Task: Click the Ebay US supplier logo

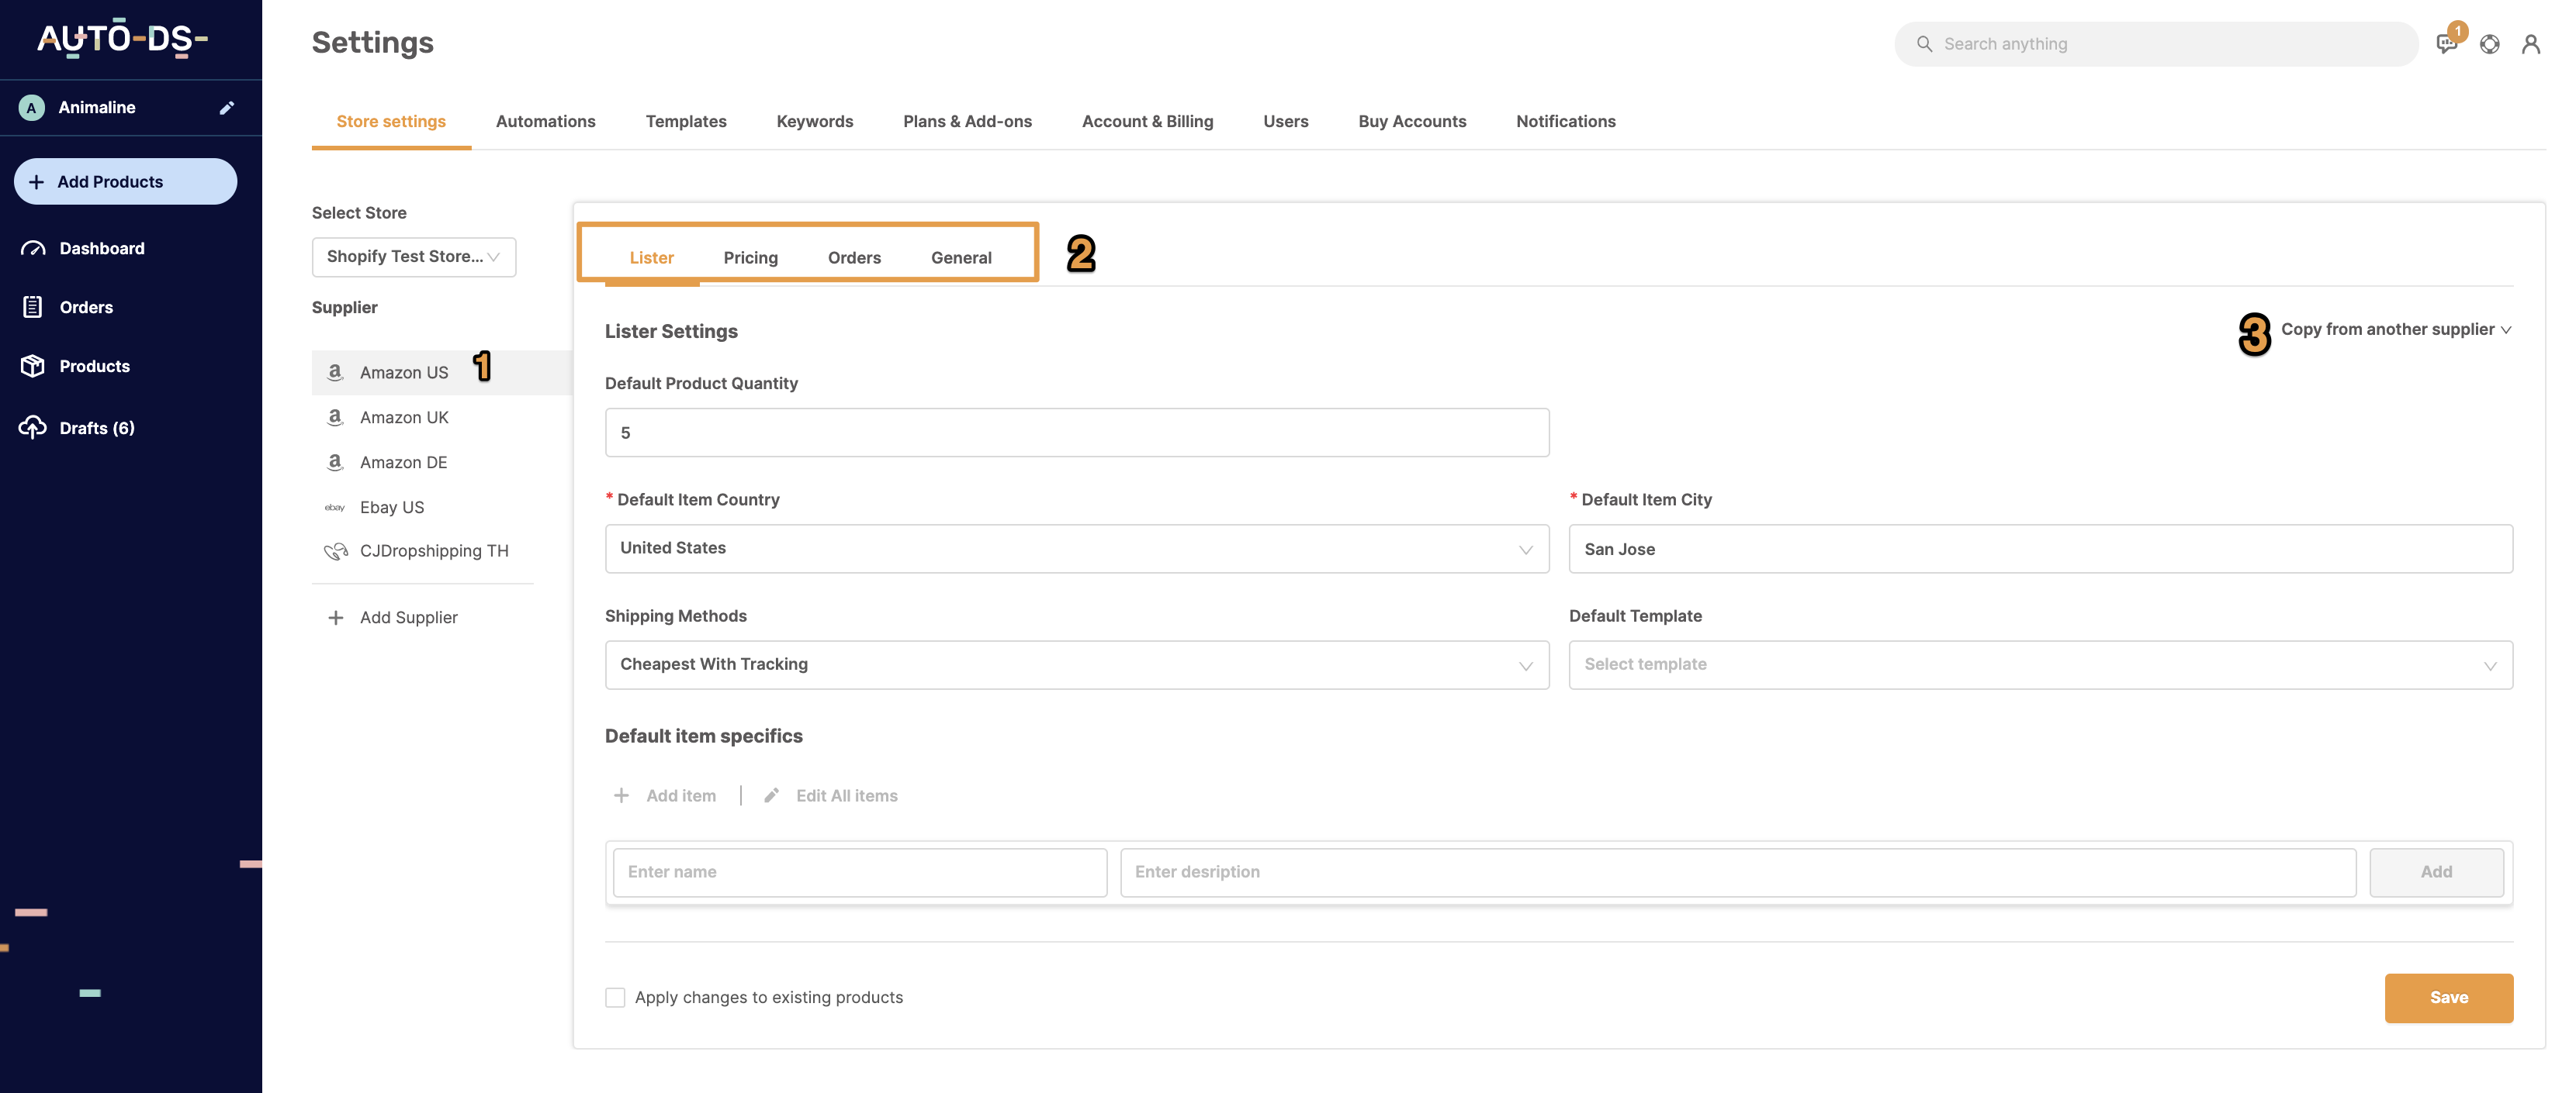Action: pos(335,508)
